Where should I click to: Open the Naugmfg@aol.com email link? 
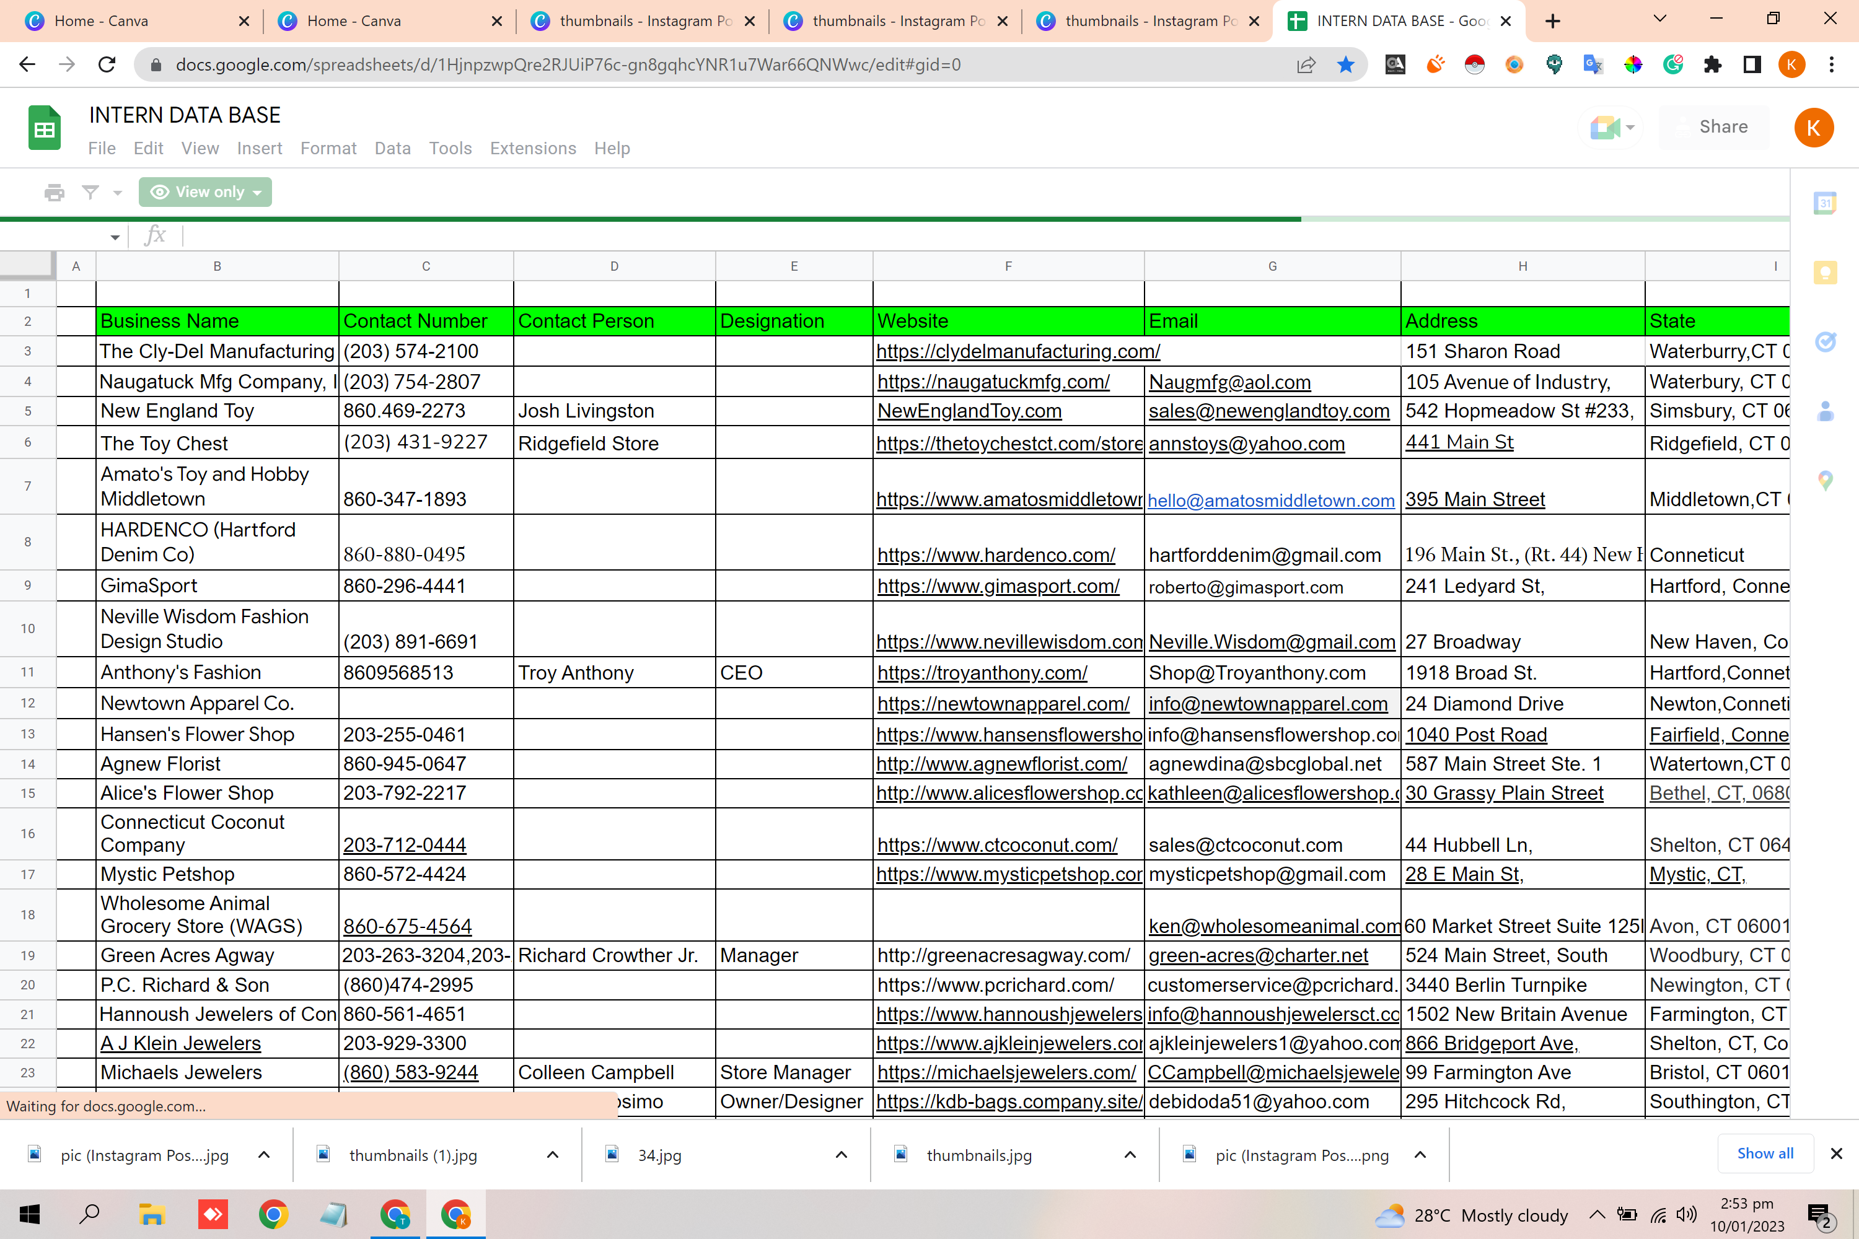click(1229, 382)
